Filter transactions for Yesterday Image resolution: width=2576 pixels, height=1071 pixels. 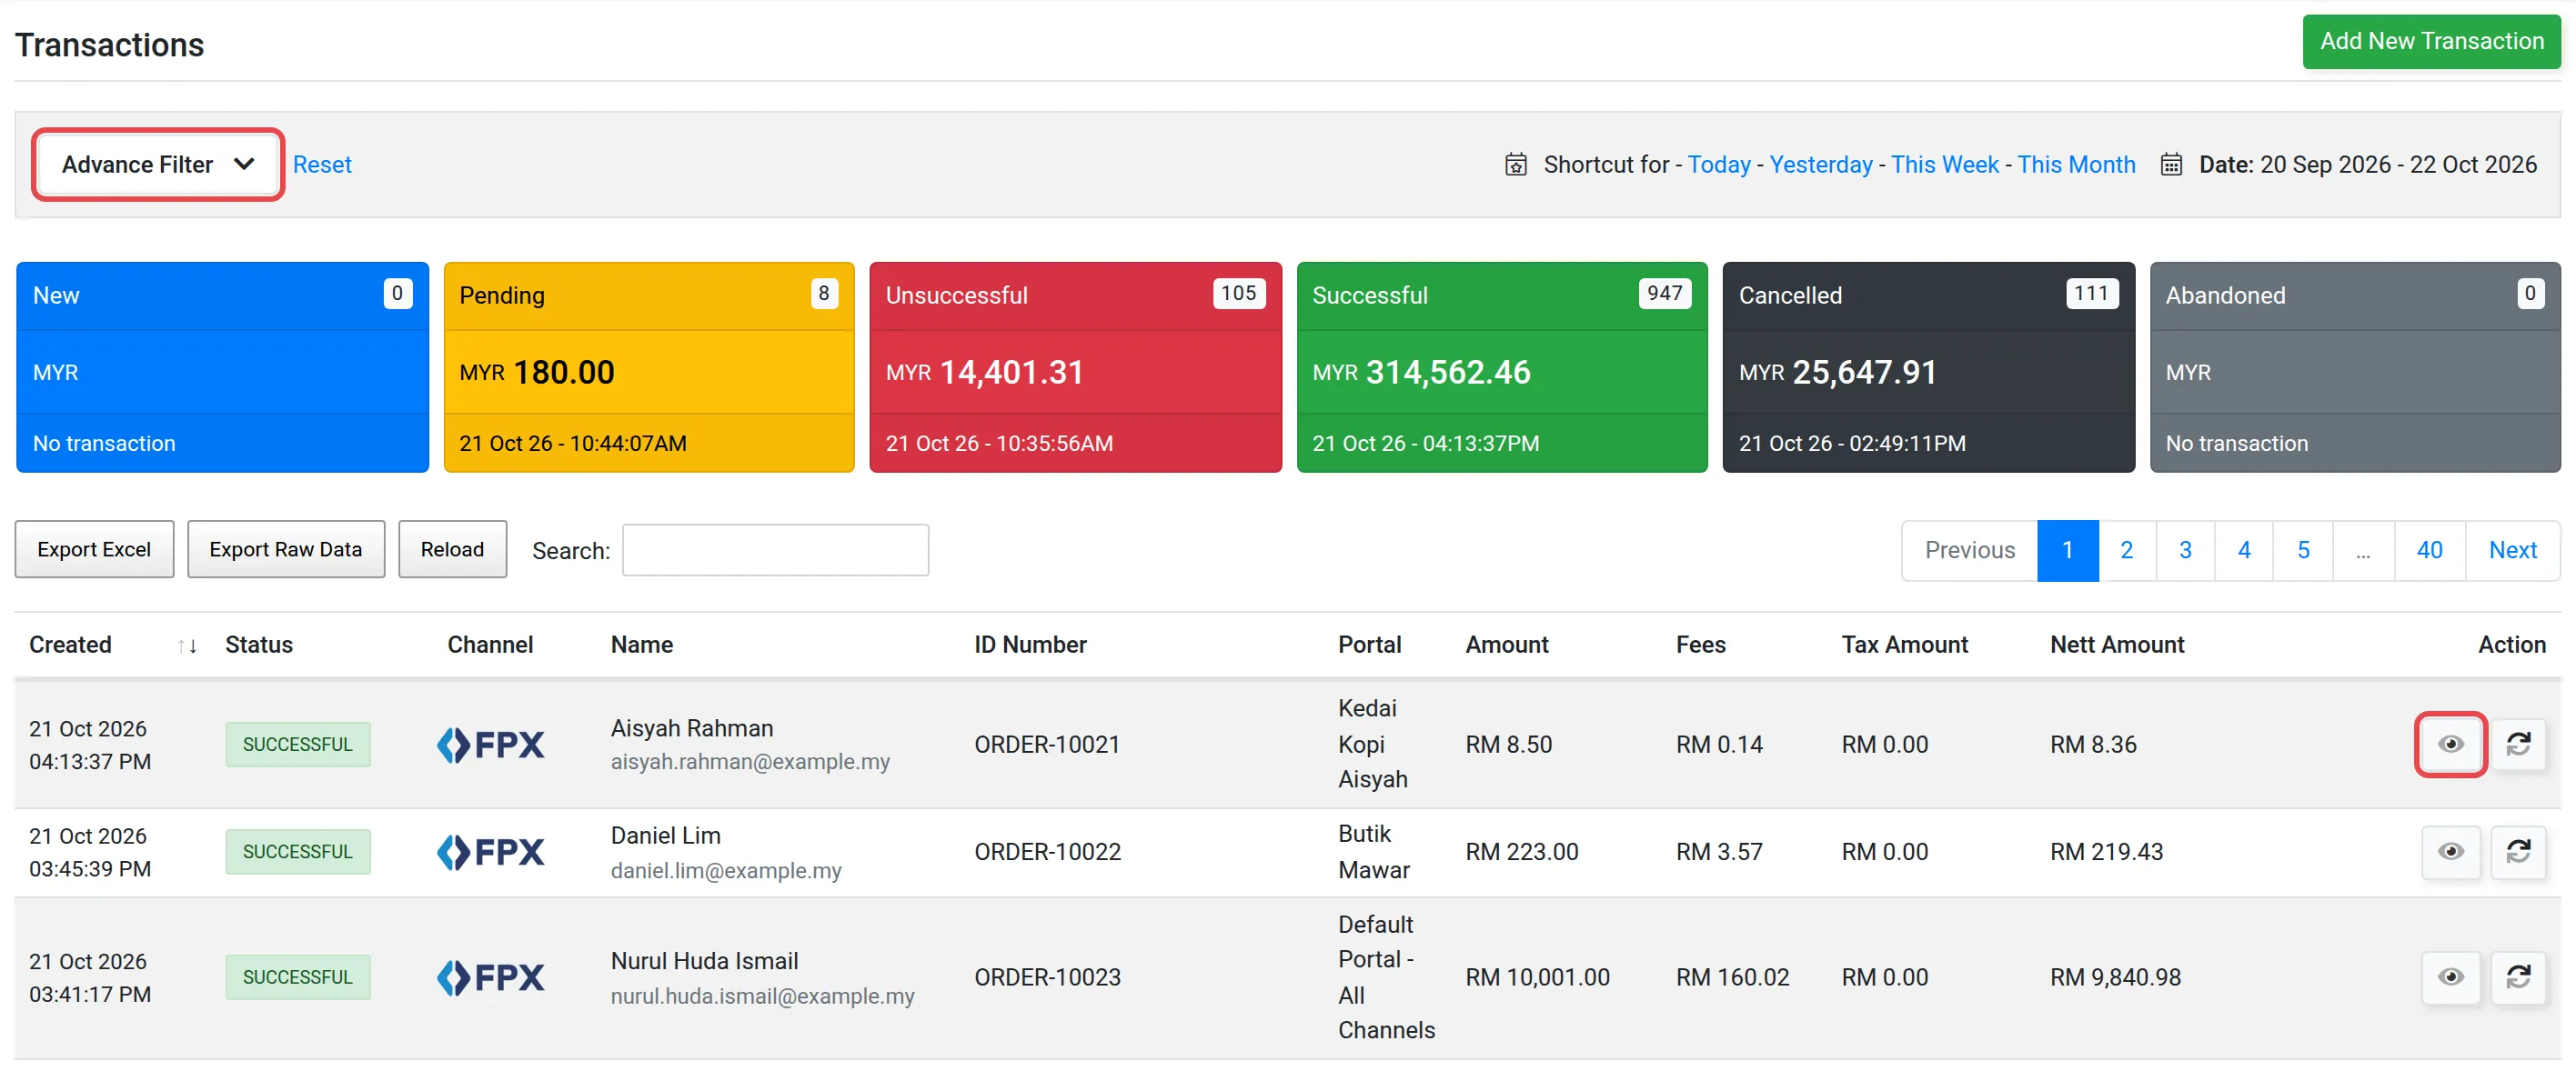tap(1820, 164)
